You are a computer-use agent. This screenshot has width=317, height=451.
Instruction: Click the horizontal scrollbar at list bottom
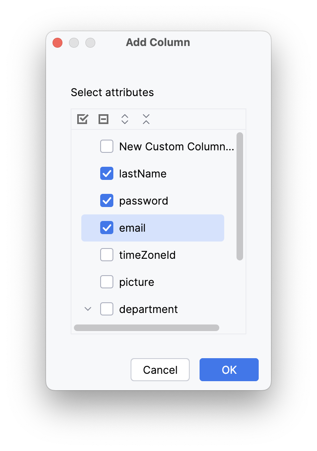click(147, 327)
